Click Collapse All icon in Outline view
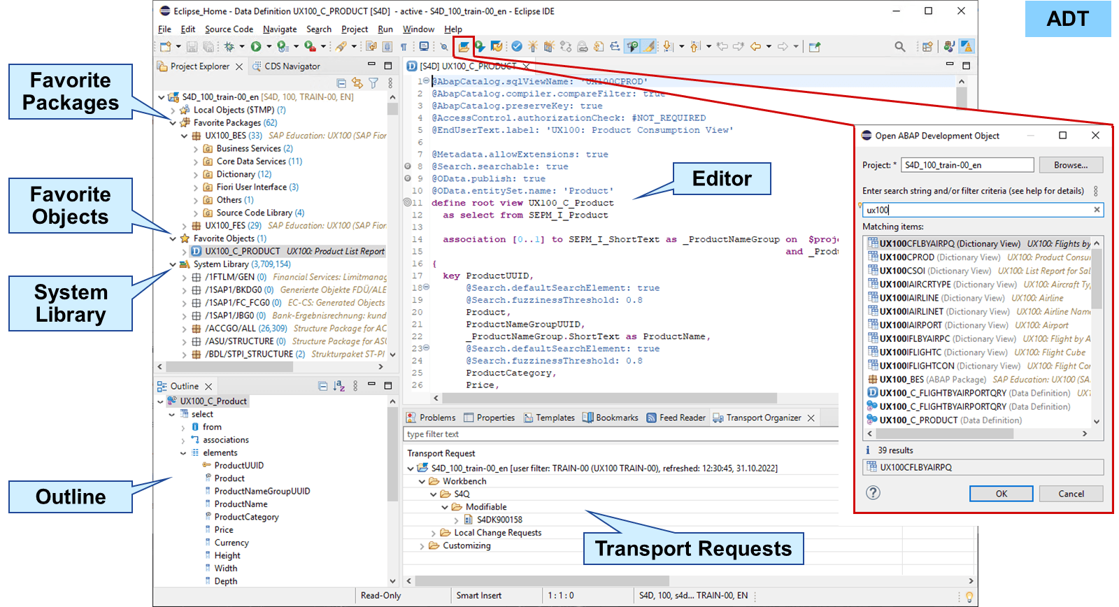Screen dimensions: 1119x607 click(x=322, y=386)
